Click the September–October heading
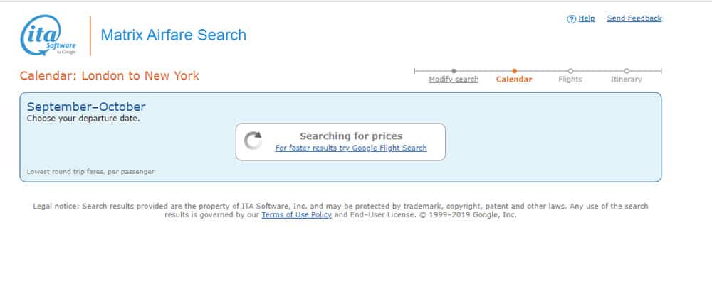Viewport: 712px width, 284px height. (86, 107)
